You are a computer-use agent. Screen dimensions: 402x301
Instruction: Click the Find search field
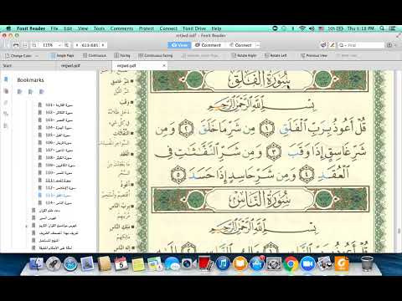tap(361, 45)
